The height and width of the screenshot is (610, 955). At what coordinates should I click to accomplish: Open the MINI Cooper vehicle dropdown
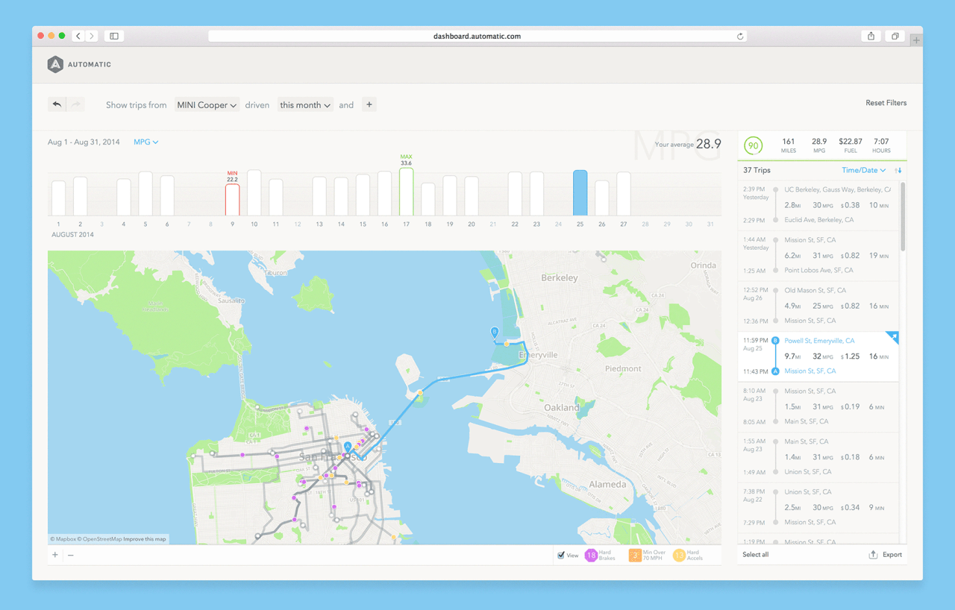coord(207,105)
